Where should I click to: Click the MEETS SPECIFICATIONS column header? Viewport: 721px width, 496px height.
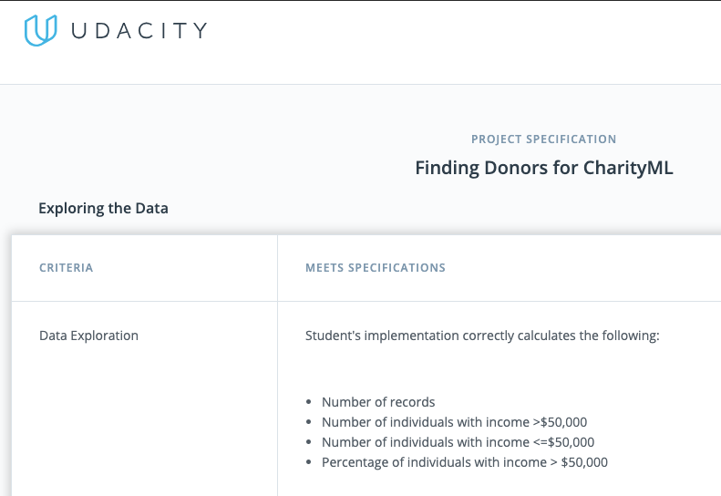375,268
